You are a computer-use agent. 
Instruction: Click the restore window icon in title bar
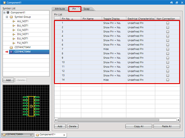[177, 2]
